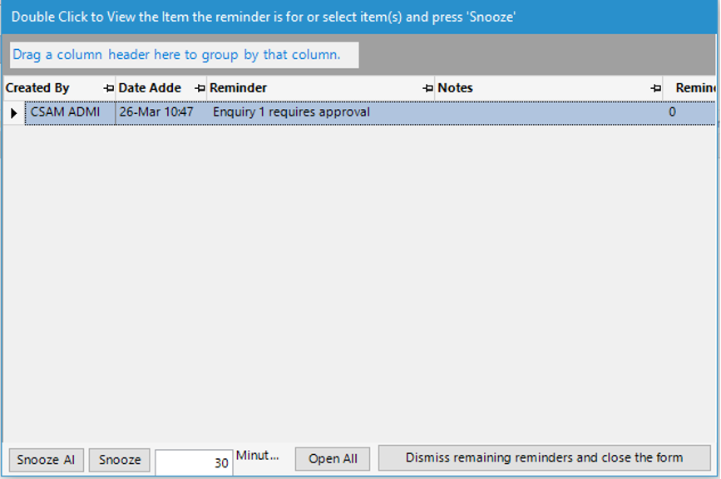The image size is (721, 479).
Task: Click the row indicator arrow of first row
Action: pyautogui.click(x=13, y=112)
